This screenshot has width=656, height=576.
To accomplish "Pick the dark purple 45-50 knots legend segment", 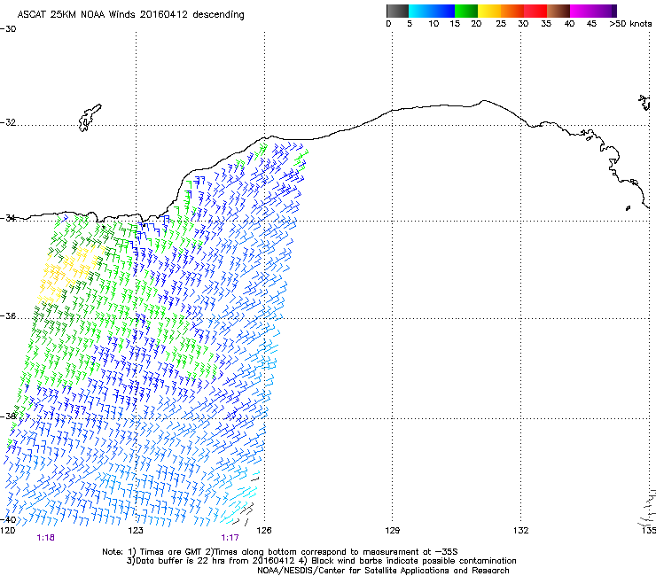I will [605, 11].
